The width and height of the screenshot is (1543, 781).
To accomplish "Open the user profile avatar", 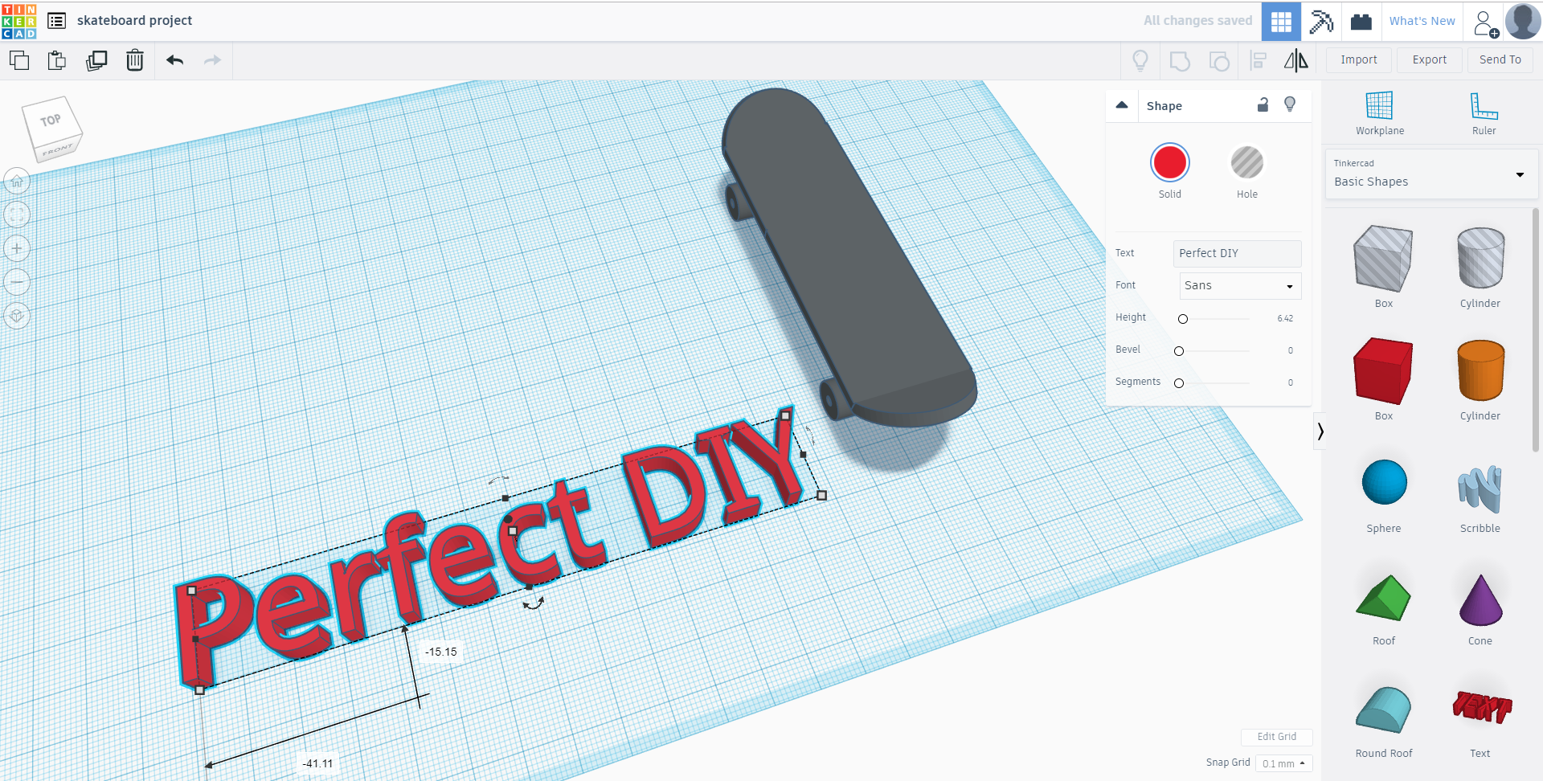I will (1523, 21).
